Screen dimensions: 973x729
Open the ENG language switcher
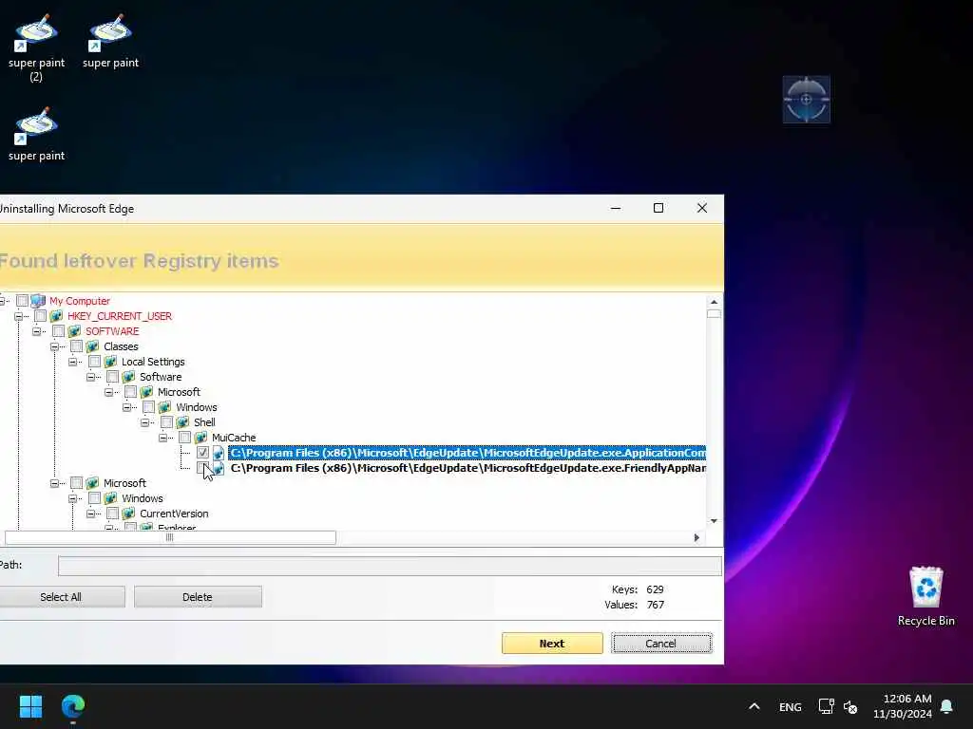(790, 706)
